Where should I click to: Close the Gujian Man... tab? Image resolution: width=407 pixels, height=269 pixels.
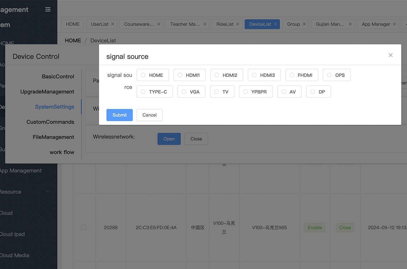click(x=350, y=24)
